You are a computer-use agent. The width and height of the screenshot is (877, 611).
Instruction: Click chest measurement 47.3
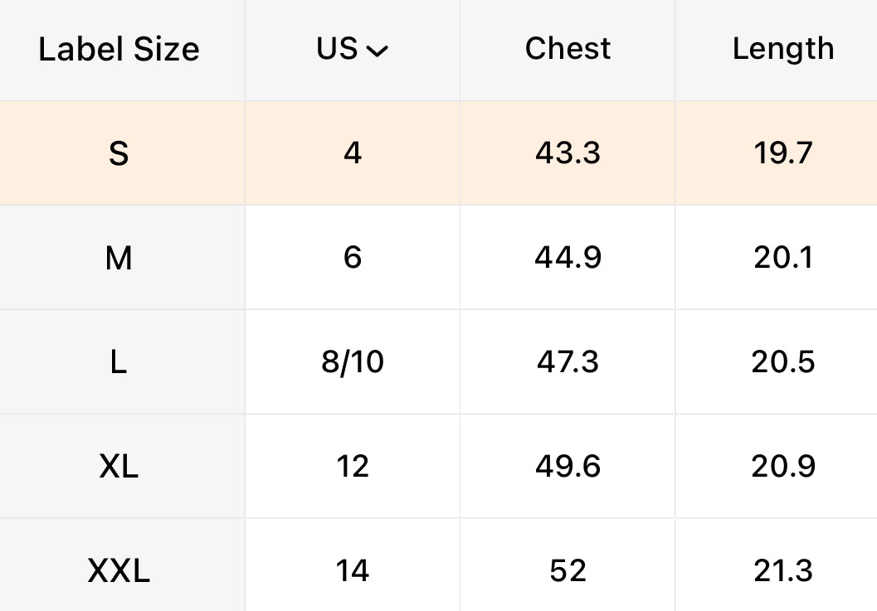pyautogui.click(x=568, y=362)
